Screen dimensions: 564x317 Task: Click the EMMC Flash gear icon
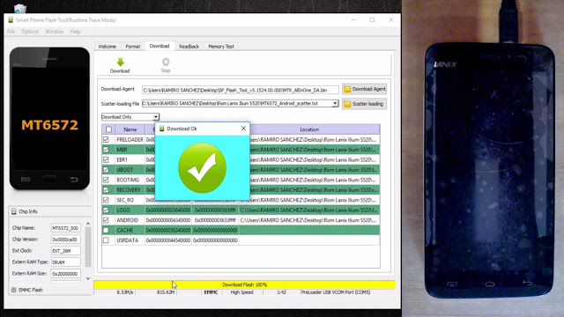pyautogui.click(x=14, y=290)
